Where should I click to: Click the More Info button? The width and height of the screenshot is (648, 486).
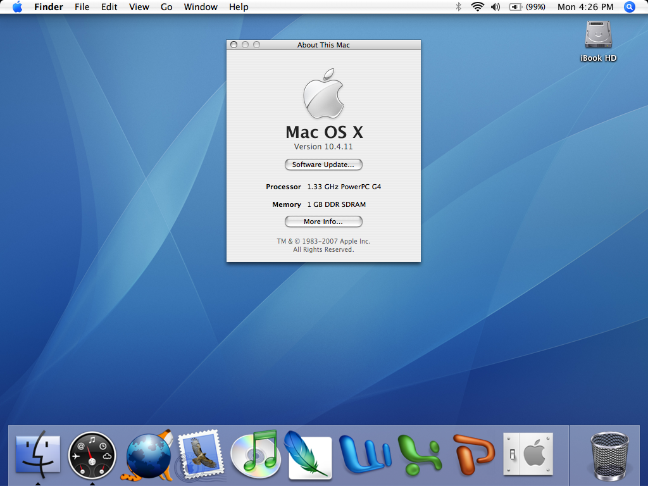coord(323,221)
